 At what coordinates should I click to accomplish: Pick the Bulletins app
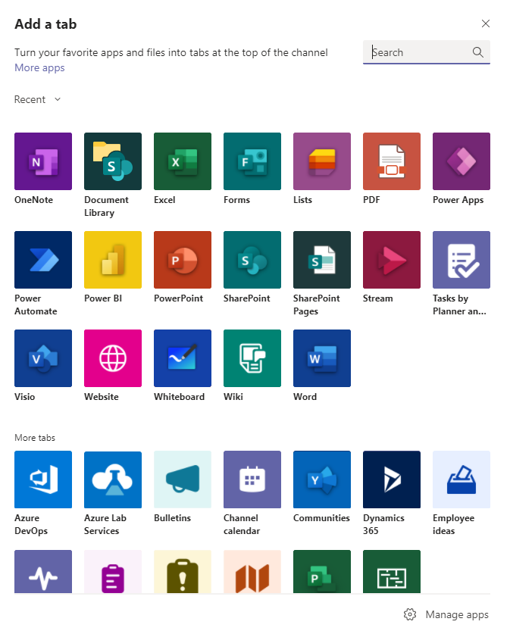click(183, 479)
